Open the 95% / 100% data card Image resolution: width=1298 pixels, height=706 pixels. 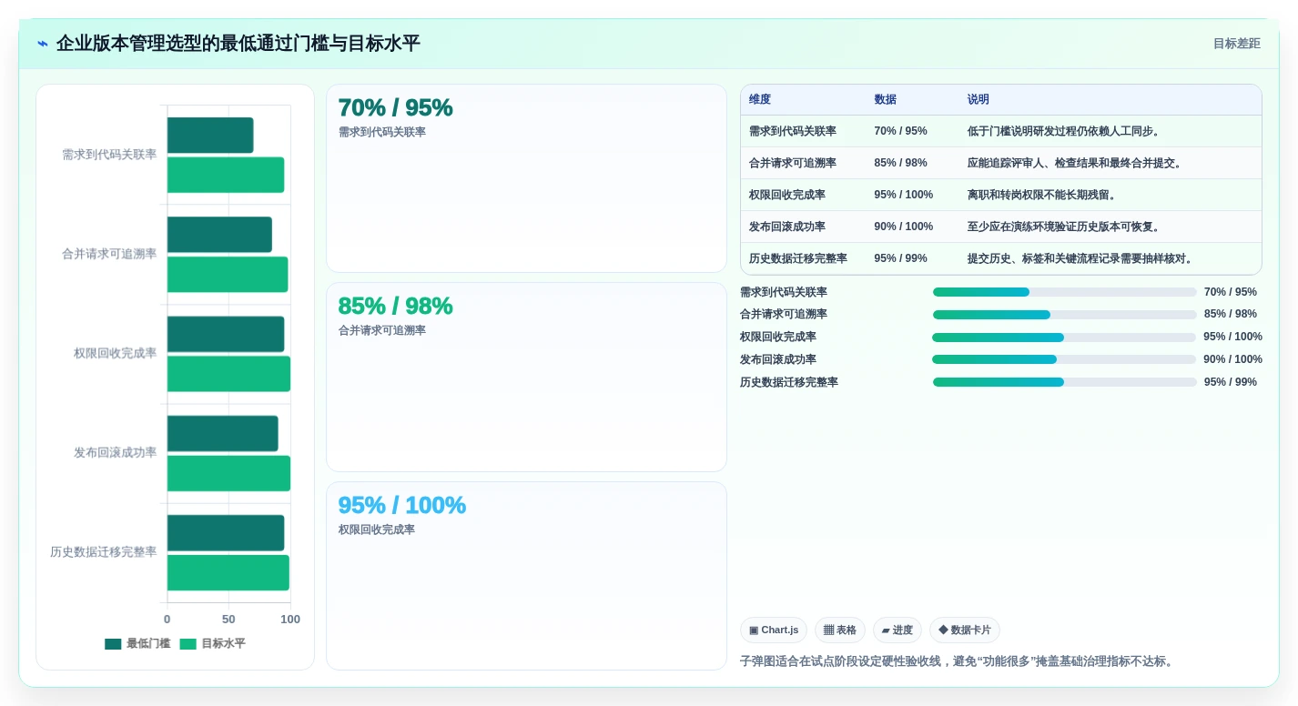coord(526,576)
